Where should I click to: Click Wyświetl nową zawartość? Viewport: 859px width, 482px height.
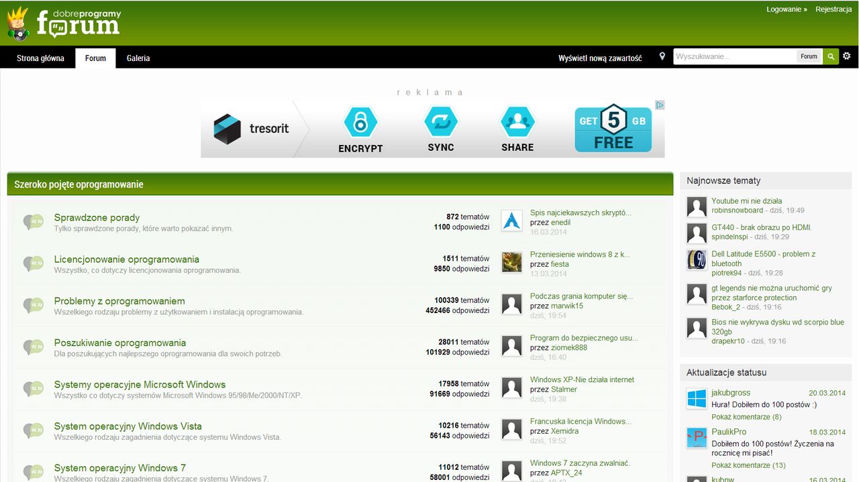pos(600,58)
